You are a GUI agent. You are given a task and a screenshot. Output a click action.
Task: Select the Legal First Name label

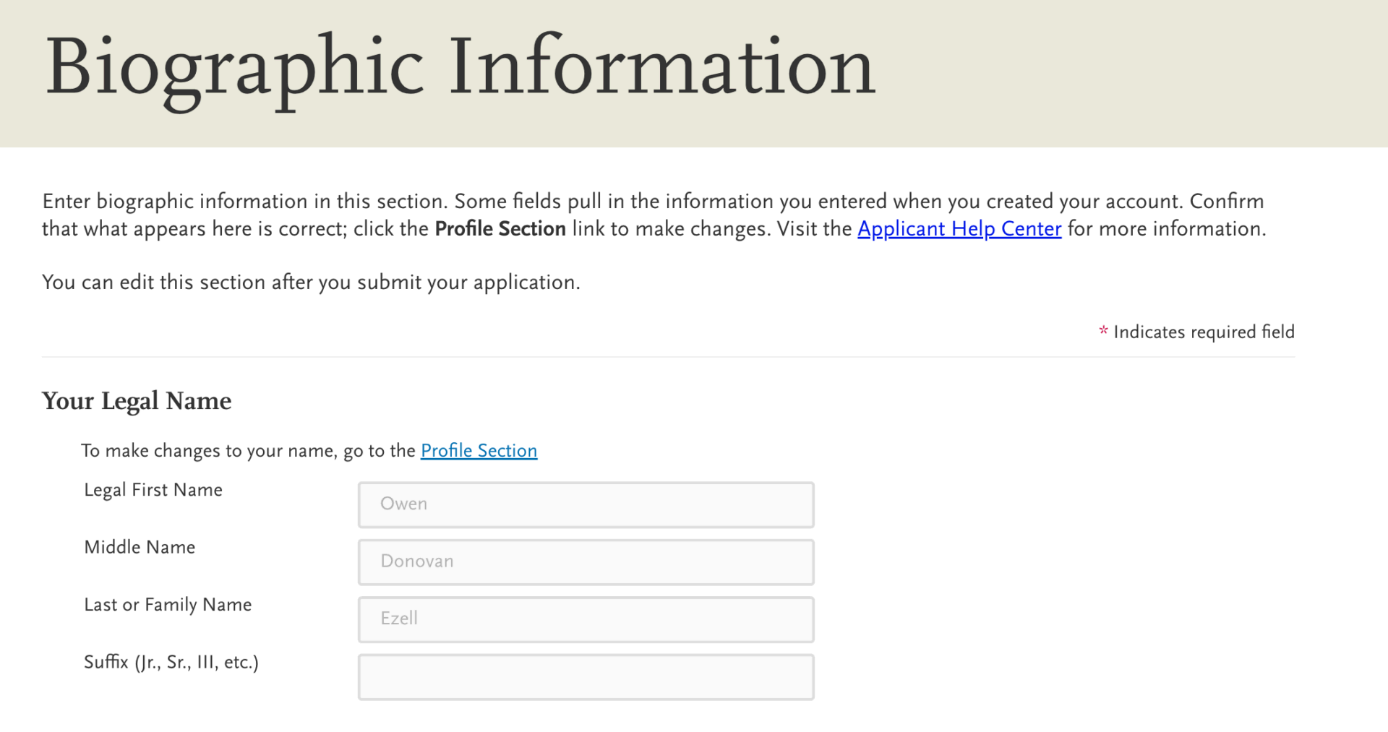click(153, 490)
